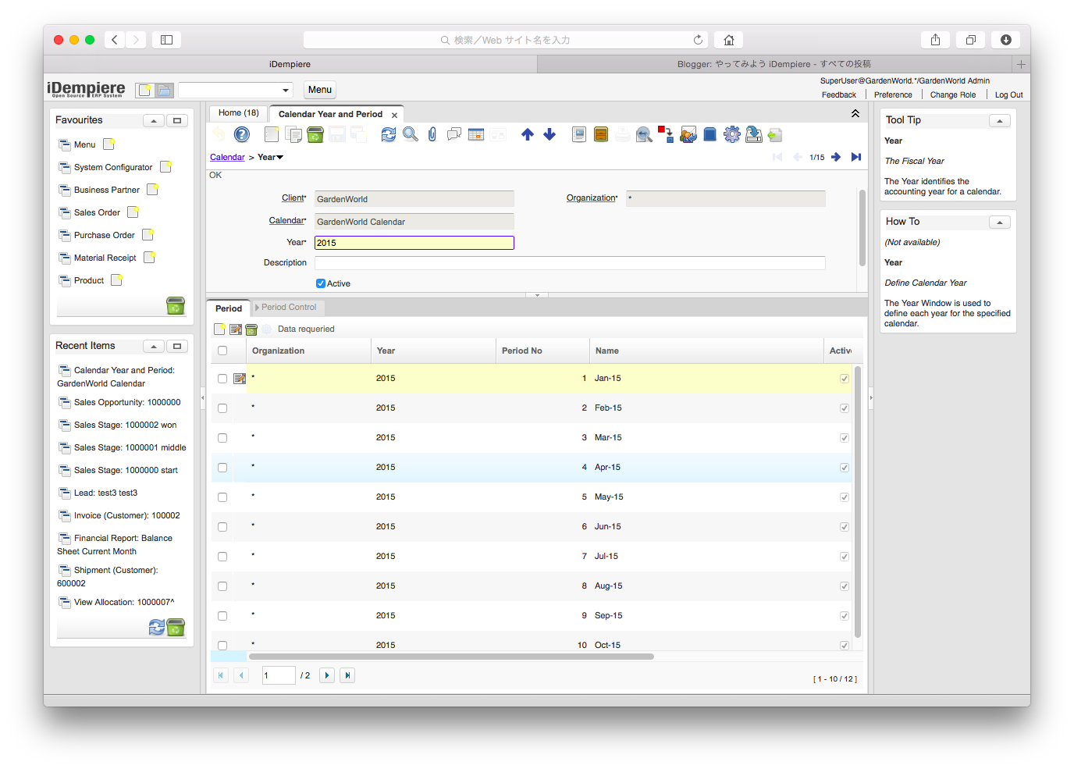Select the Mar-15 row checkbox

(x=222, y=438)
